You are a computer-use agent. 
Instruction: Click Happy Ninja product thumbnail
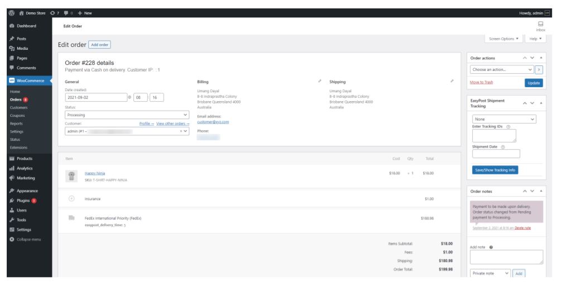click(x=71, y=176)
